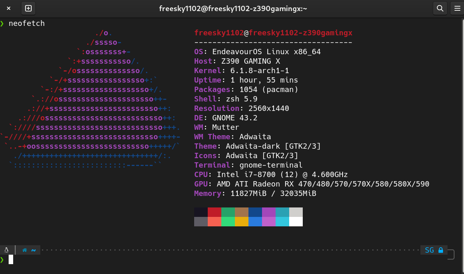Click the bright blue swatch in bottom row

(255, 222)
